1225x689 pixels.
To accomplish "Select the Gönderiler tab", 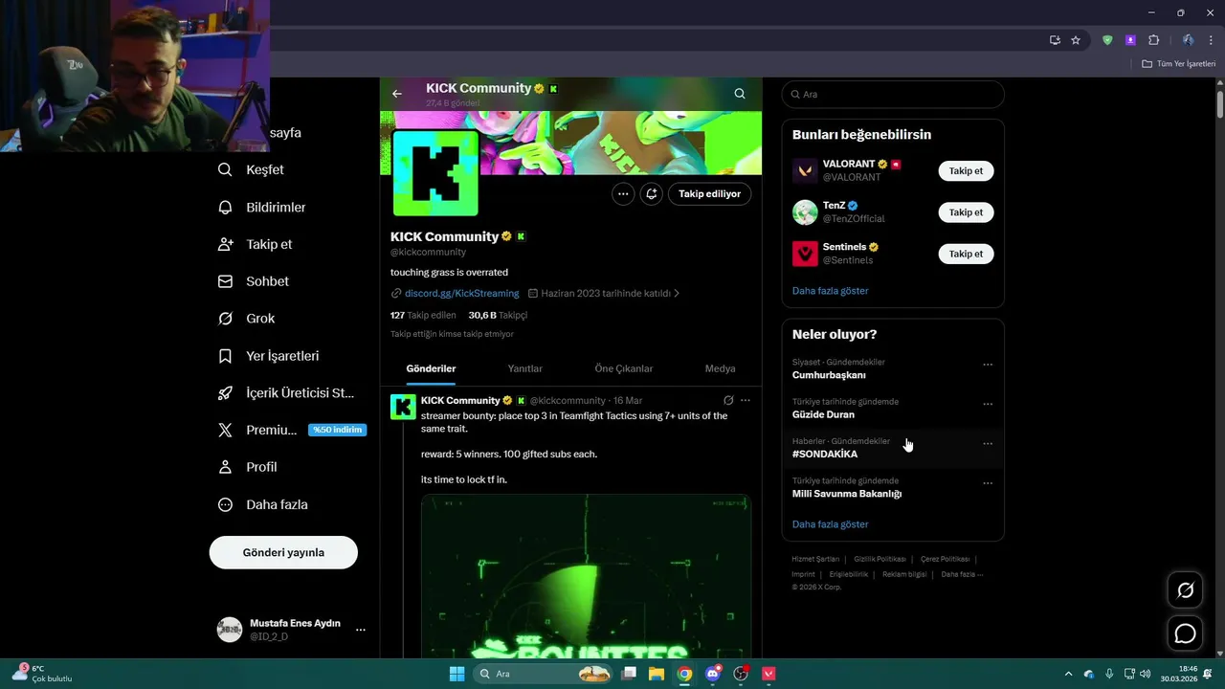I will (x=431, y=368).
